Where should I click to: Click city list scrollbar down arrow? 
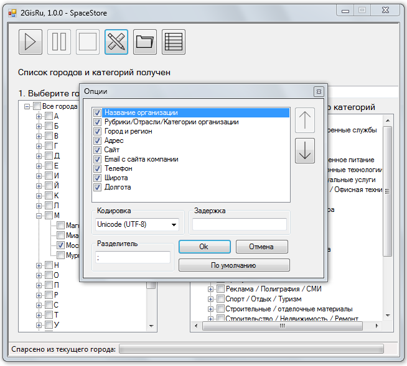(151, 326)
